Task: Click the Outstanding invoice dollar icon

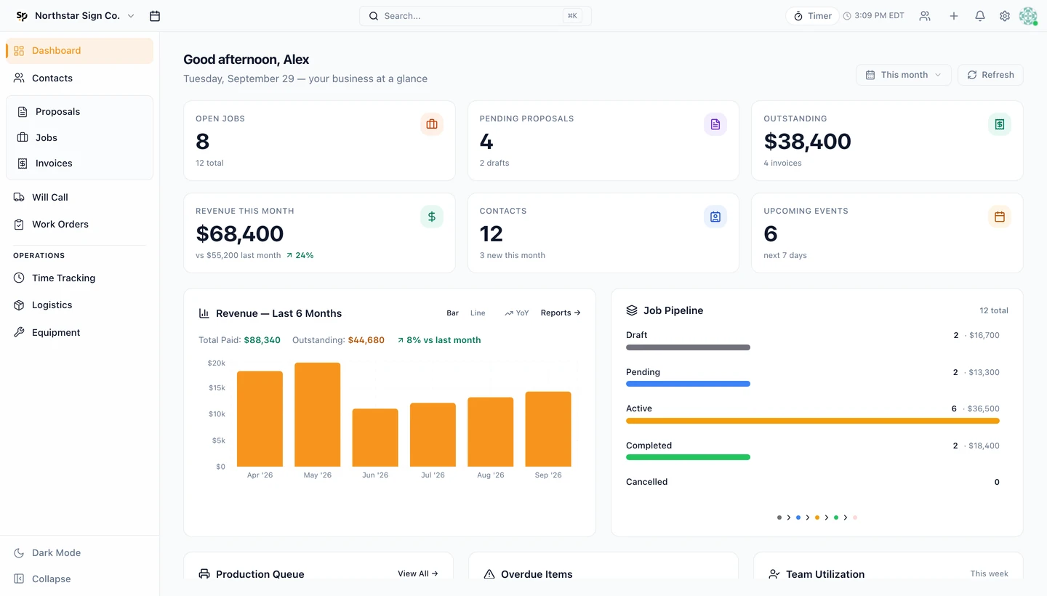Action: (x=1000, y=124)
